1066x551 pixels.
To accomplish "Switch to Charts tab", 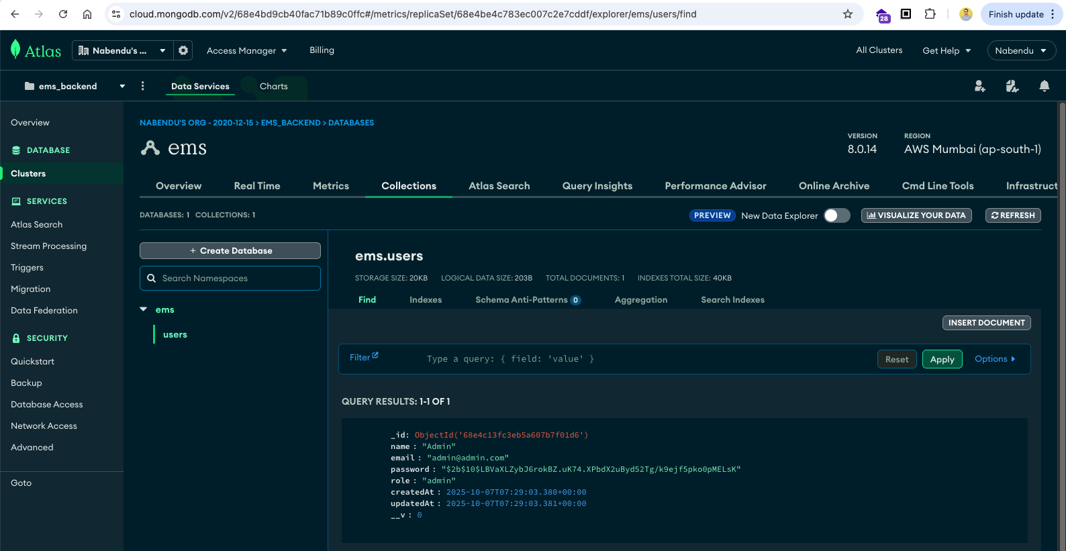I will [x=274, y=86].
